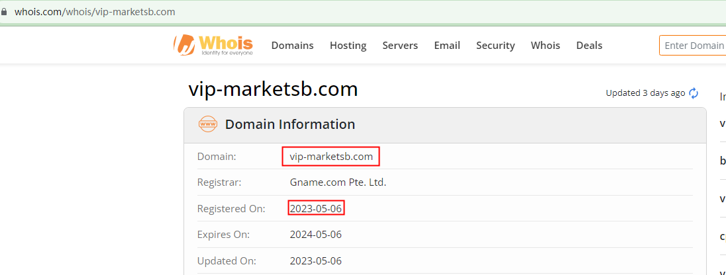726x275 pixels.
Task: Click Whois in the top navigation
Action: click(x=545, y=46)
